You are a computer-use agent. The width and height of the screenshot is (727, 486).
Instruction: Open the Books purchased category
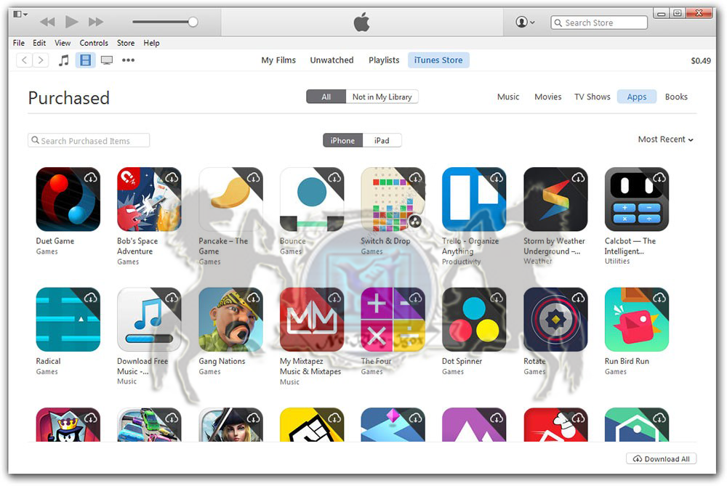676,97
